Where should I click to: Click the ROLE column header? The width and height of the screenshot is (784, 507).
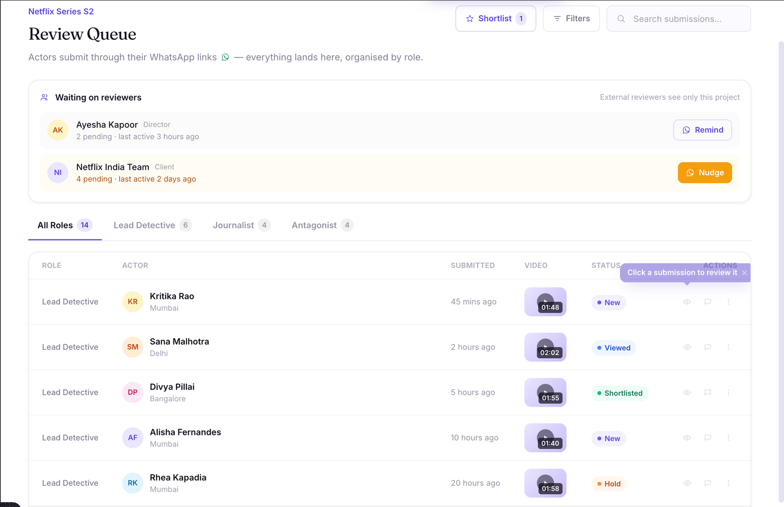[x=51, y=266]
